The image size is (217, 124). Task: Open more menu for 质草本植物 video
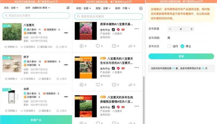[137, 29]
